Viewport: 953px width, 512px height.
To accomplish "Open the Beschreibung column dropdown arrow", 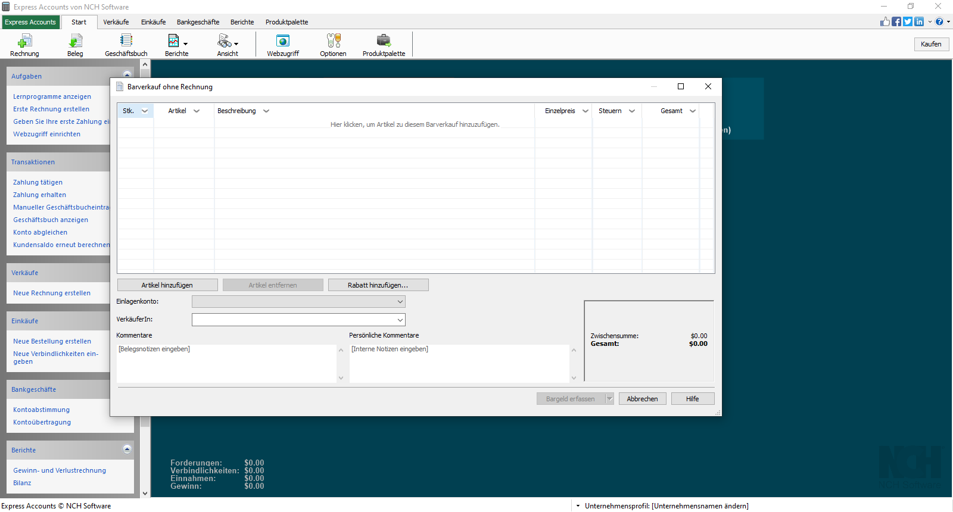I will coord(266,111).
